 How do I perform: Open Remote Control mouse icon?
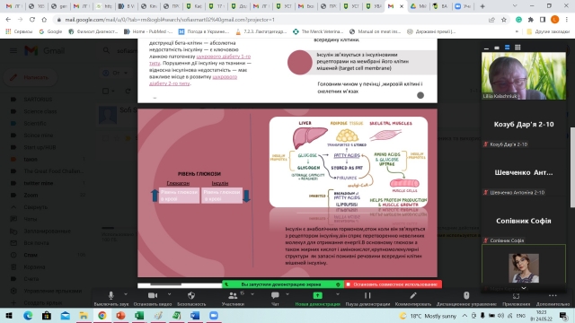coord(466,295)
